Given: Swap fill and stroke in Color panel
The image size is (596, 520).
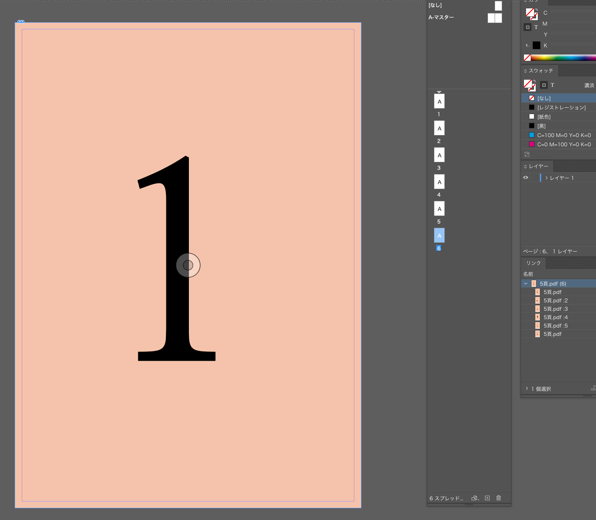Looking at the screenshot, I should click(537, 10).
